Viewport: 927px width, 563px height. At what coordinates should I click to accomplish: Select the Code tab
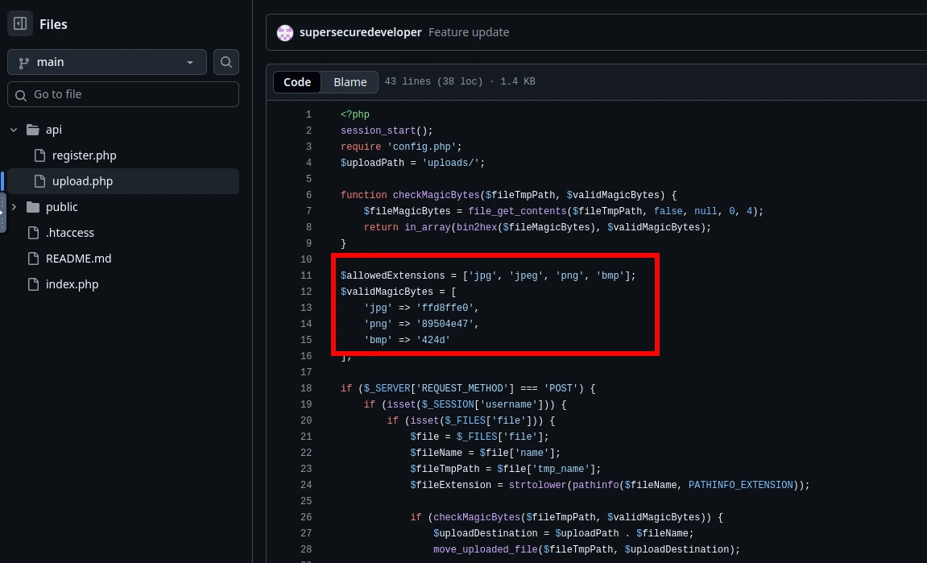(297, 82)
